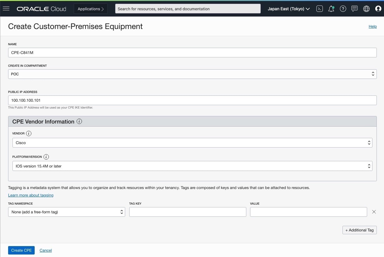Open the hamburger navigation menu
384x257 pixels.
click(x=6, y=9)
